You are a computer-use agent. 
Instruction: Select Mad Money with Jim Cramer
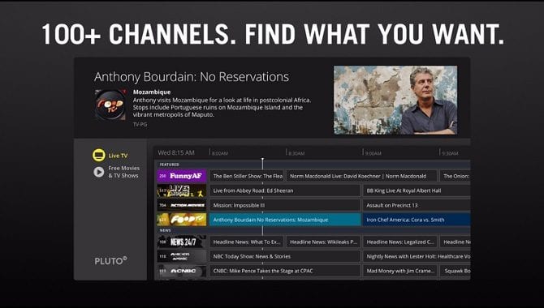click(400, 271)
